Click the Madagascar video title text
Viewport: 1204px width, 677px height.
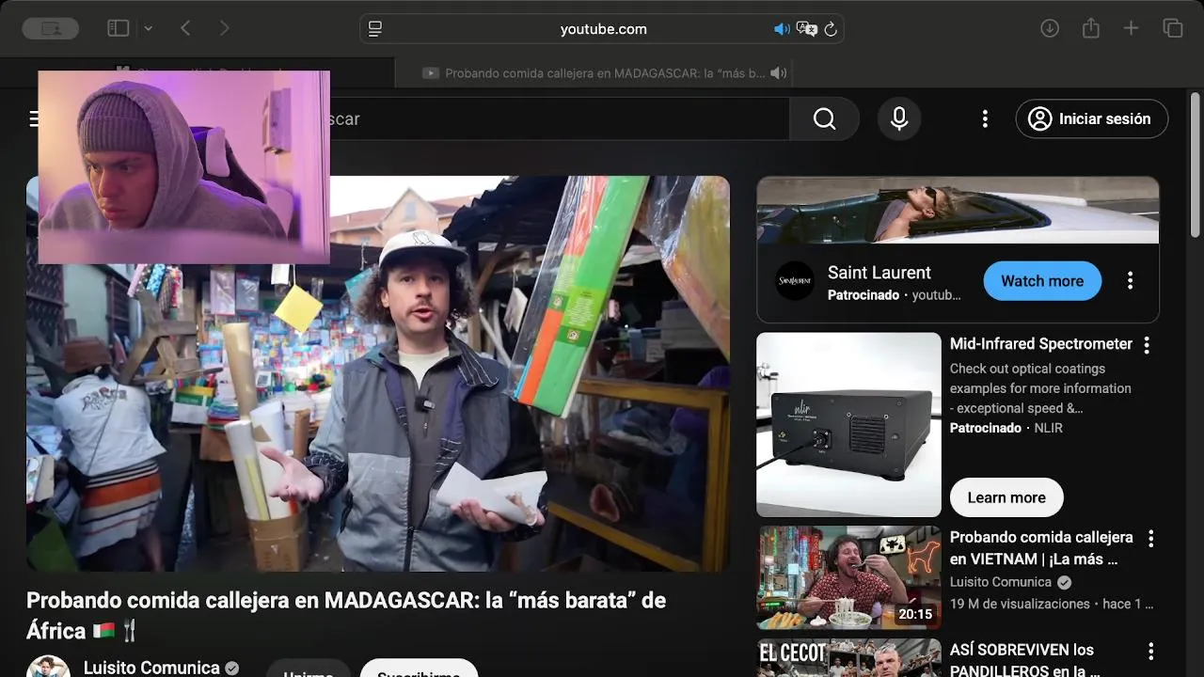pos(346,615)
